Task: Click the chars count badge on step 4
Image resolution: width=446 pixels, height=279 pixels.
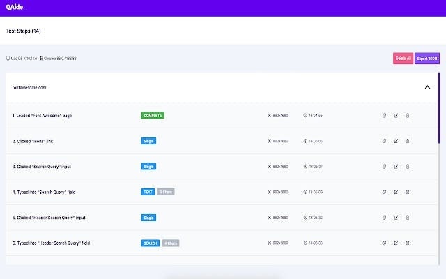Action: [x=166, y=192]
